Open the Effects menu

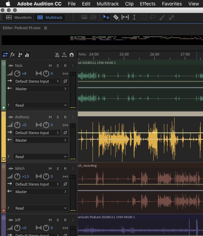(148, 4)
